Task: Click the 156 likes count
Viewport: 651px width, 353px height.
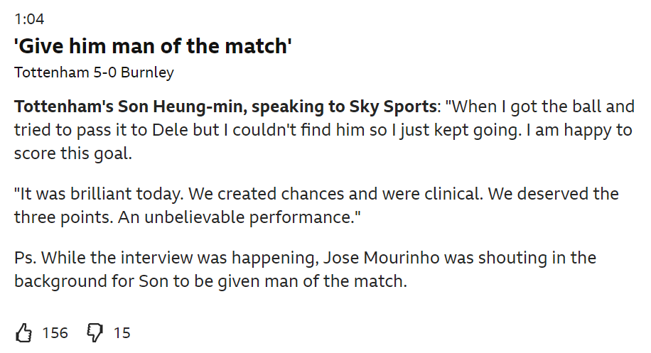Action: click(x=55, y=332)
